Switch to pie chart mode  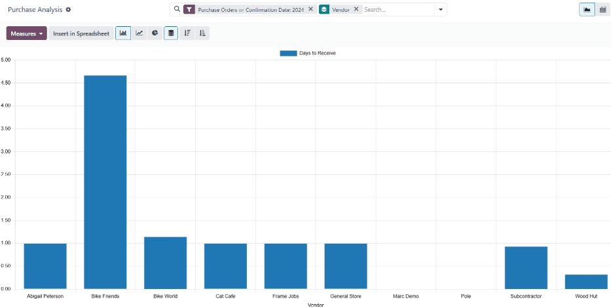(x=155, y=33)
